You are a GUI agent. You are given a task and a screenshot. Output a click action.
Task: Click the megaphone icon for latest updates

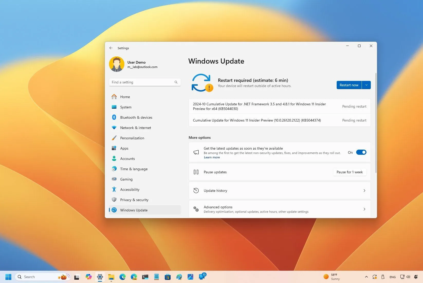(x=196, y=152)
